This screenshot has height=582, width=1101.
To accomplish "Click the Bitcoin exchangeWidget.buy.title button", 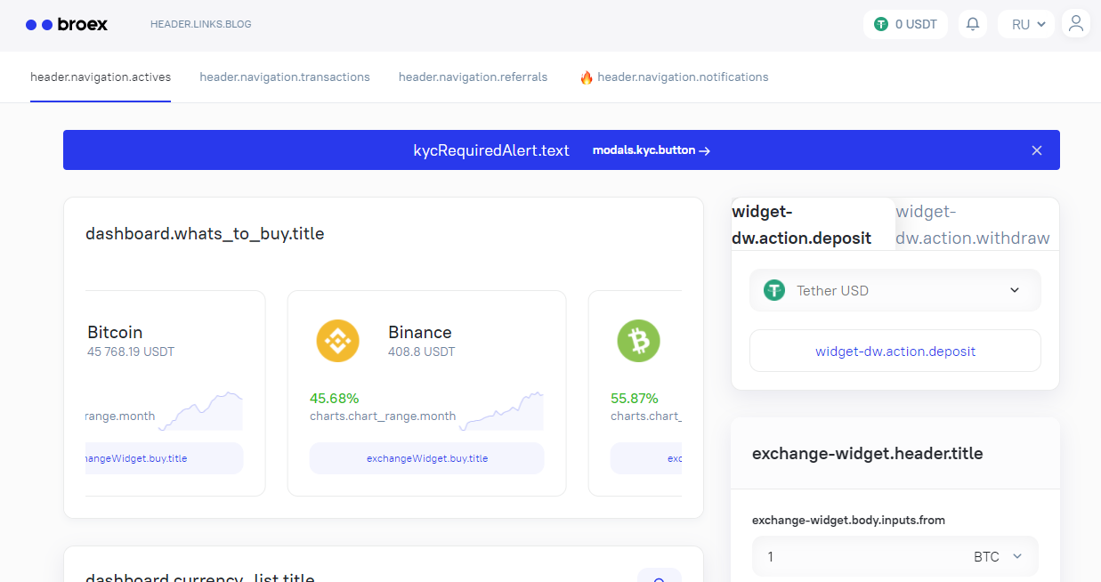I will [165, 458].
